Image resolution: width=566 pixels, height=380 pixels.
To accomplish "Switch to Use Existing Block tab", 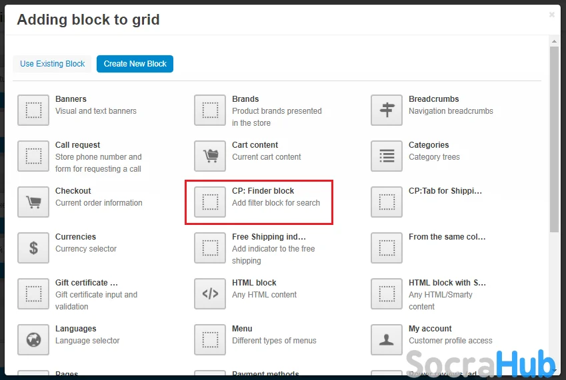I will pos(53,64).
